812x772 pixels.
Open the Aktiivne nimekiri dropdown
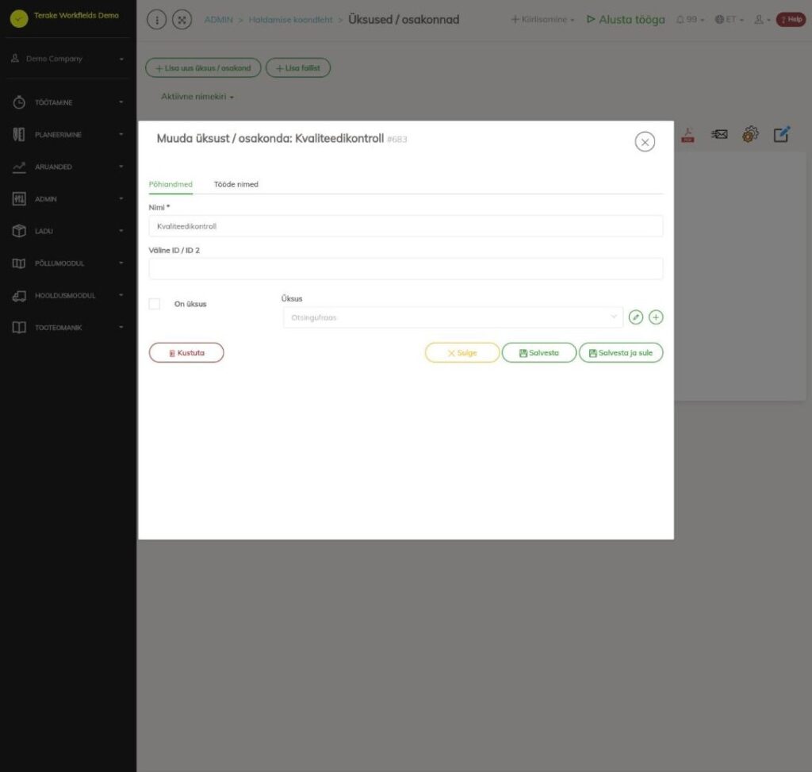tap(197, 96)
